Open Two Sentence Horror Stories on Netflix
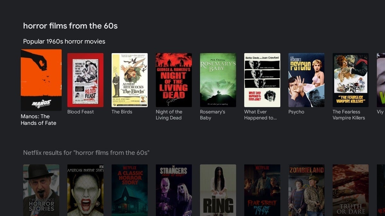 (x=41, y=190)
